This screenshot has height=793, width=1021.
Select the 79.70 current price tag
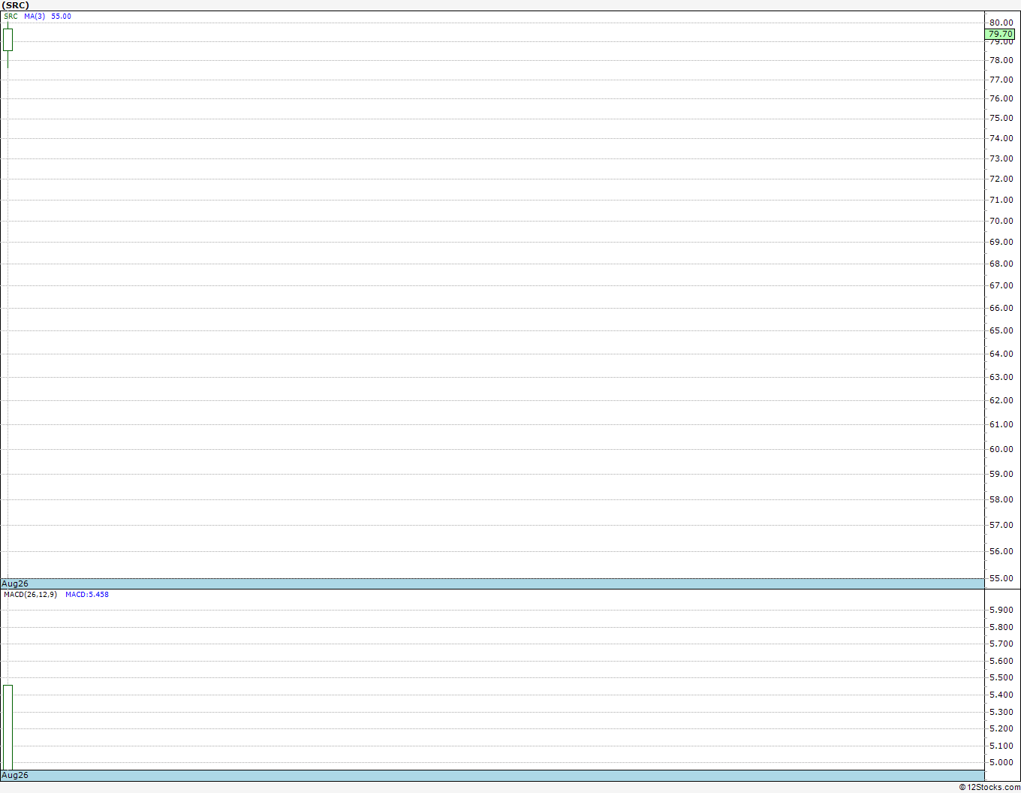(1000, 34)
